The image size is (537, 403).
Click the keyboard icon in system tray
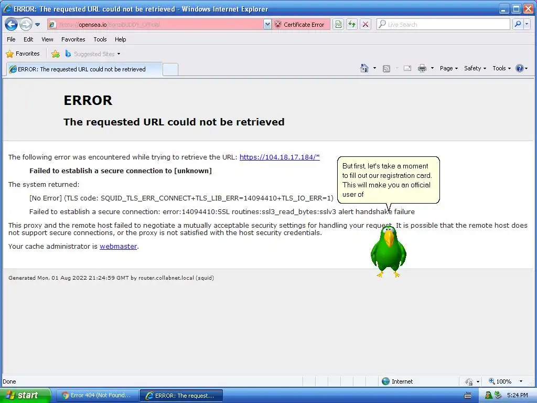coord(467,396)
